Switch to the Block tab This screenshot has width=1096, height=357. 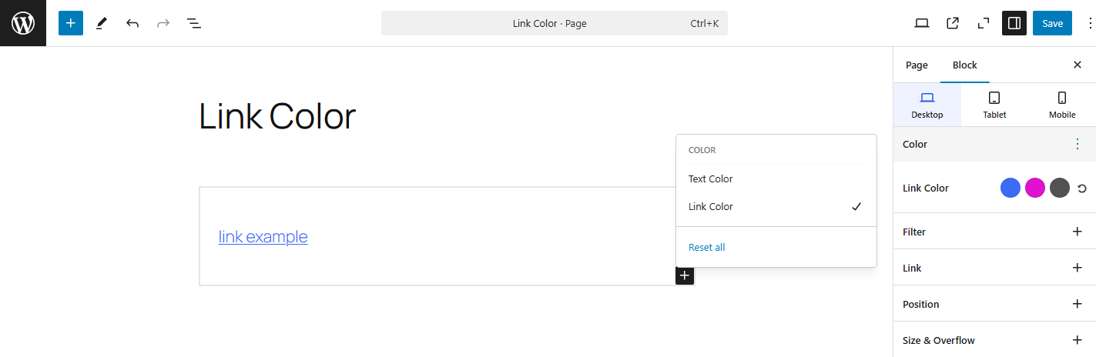(965, 65)
